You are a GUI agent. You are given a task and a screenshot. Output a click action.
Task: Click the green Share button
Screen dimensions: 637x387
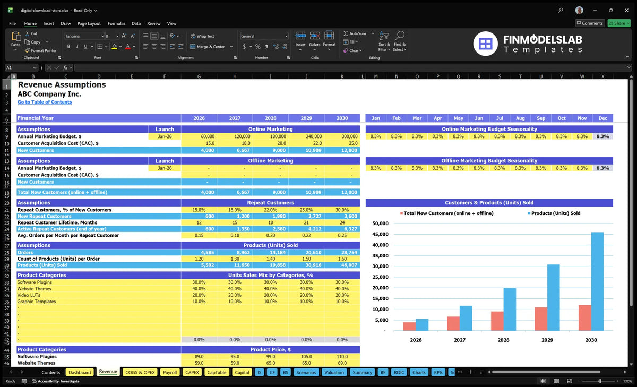(x=619, y=23)
